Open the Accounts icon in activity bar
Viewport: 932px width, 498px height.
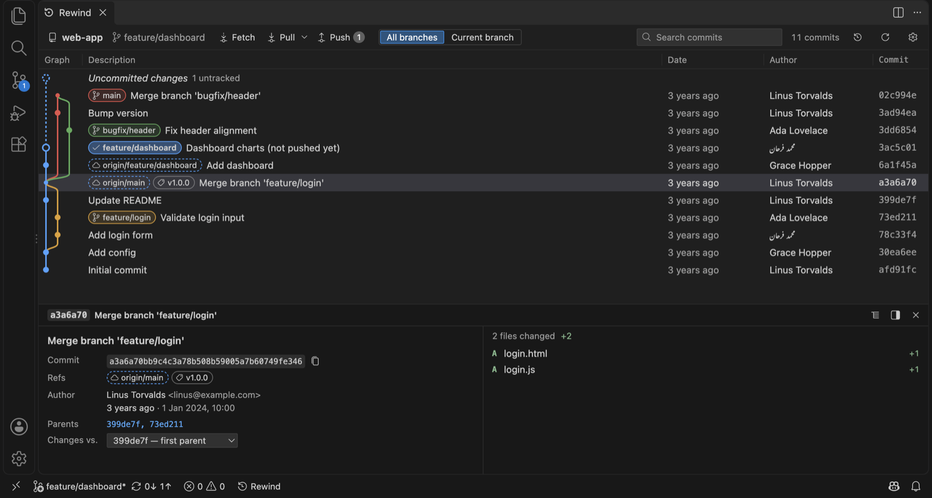coord(19,426)
